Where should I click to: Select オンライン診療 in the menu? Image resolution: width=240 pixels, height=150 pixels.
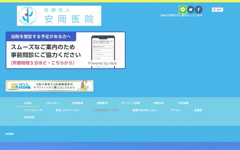(130, 103)
